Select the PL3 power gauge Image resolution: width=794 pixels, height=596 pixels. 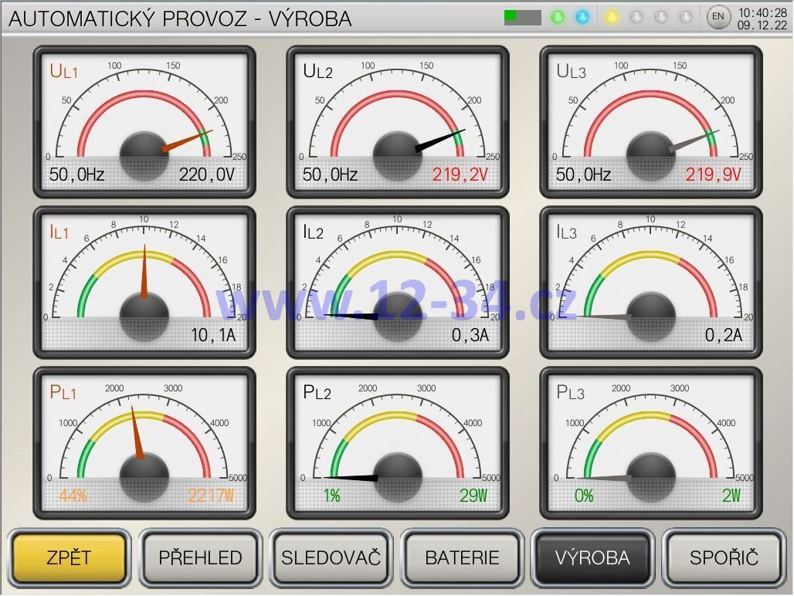tap(650, 442)
